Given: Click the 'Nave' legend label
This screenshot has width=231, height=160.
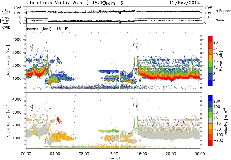Looking at the screenshot, I should coord(219,20).
